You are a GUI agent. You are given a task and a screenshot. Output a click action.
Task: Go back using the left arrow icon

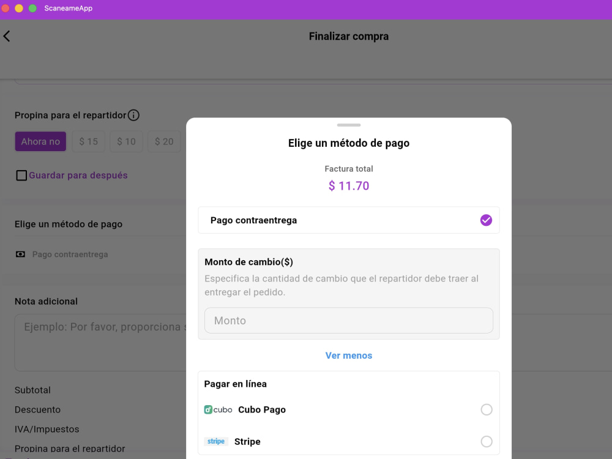point(7,36)
